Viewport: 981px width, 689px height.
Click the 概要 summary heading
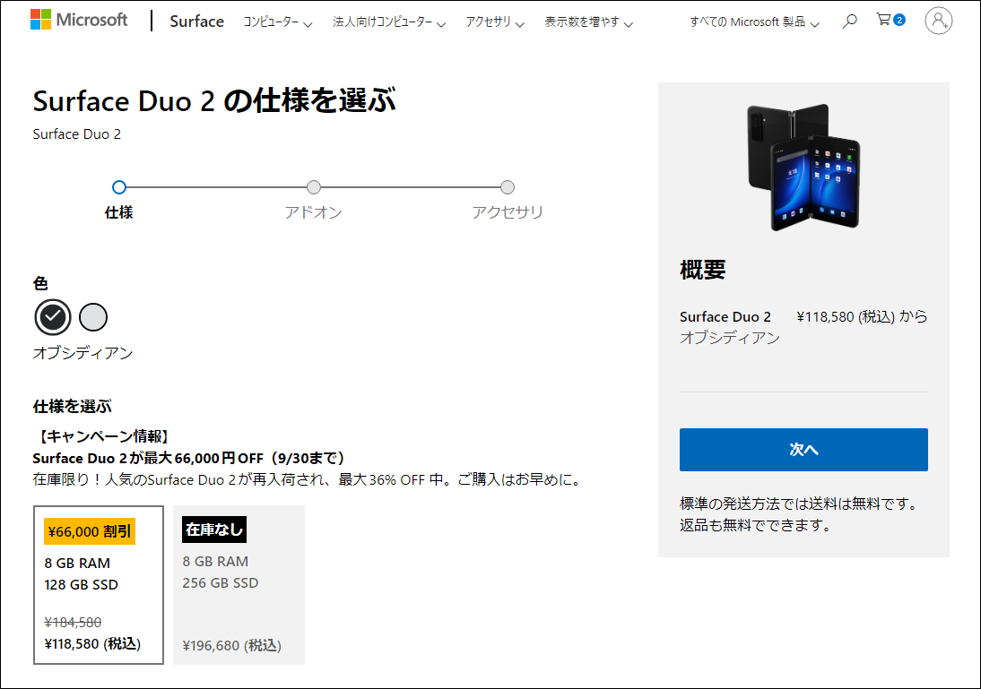(x=703, y=270)
